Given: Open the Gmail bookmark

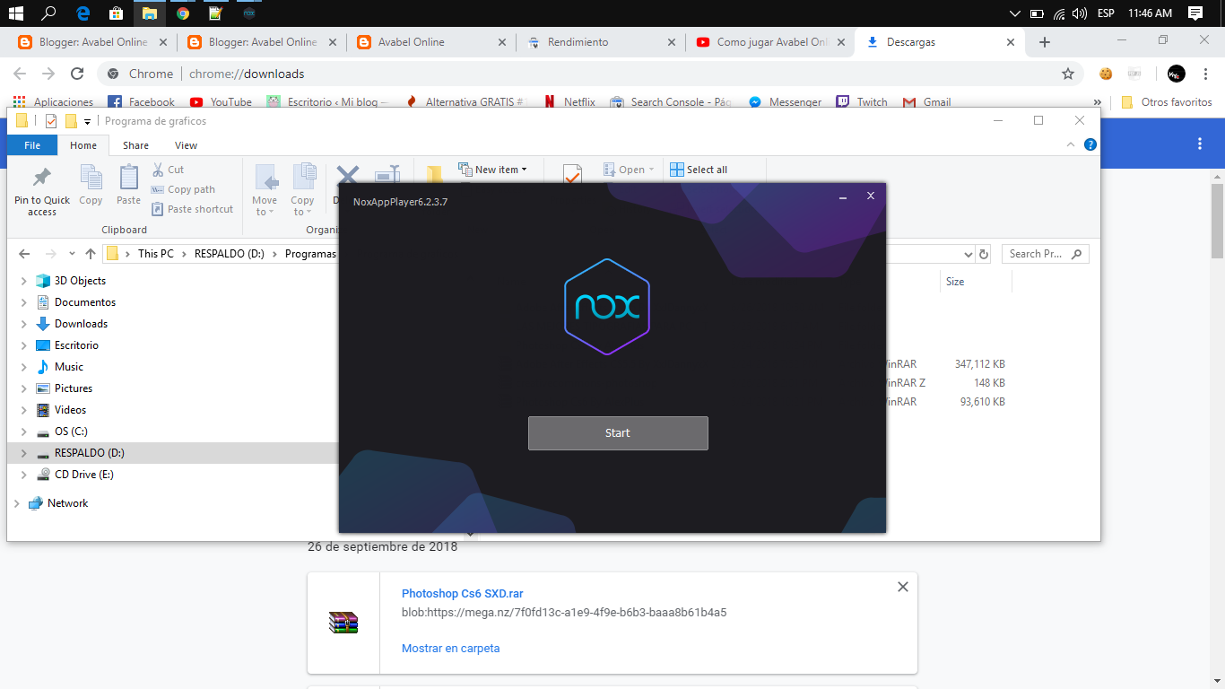Looking at the screenshot, I should 927,102.
